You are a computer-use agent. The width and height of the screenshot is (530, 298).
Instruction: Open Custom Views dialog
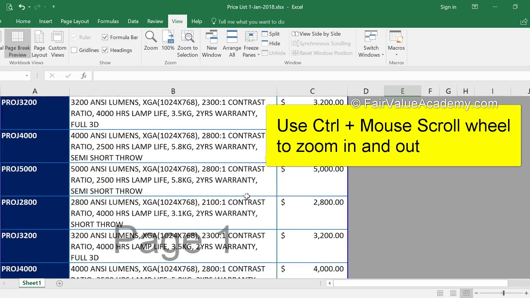(57, 44)
